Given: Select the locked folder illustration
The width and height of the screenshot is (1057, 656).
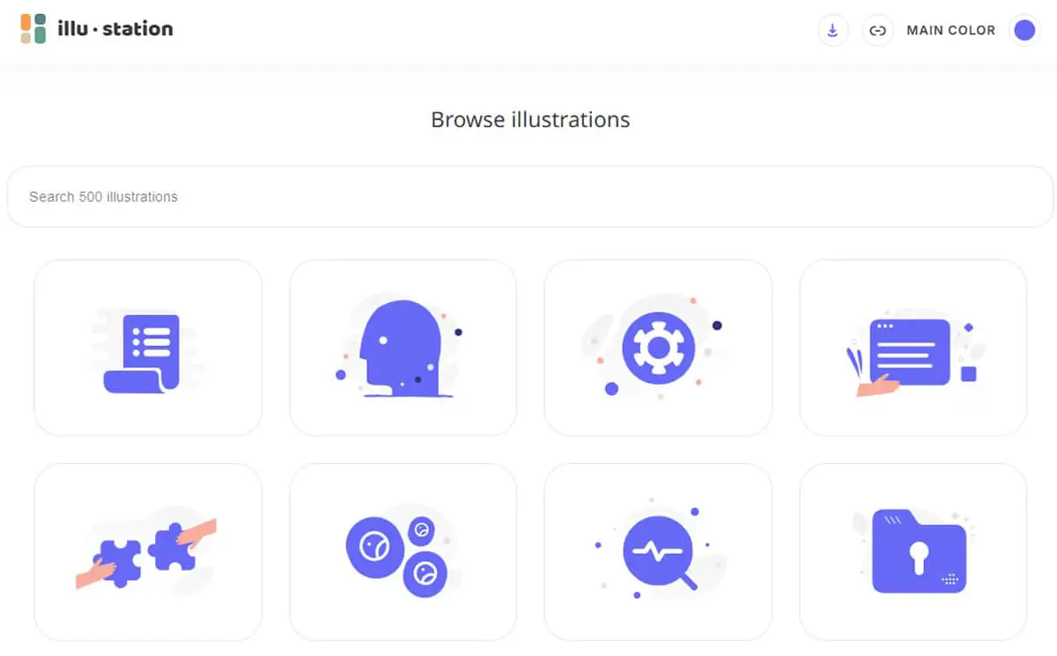Looking at the screenshot, I should (x=913, y=551).
